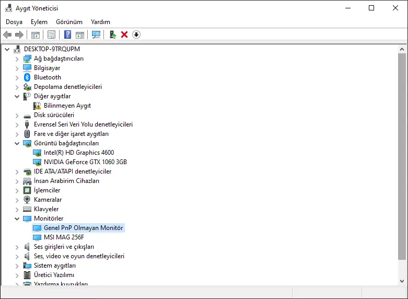
Task: Click the NVIDIA GeForce GTX 1060 icon
Action: pos(37,162)
